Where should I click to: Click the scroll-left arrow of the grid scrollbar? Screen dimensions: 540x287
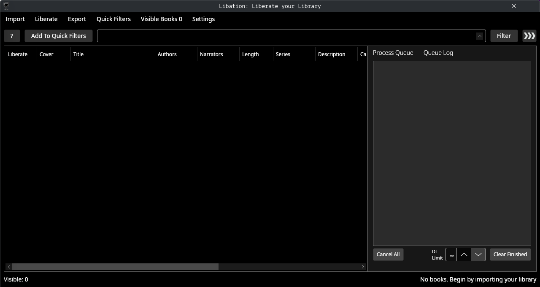click(9, 267)
